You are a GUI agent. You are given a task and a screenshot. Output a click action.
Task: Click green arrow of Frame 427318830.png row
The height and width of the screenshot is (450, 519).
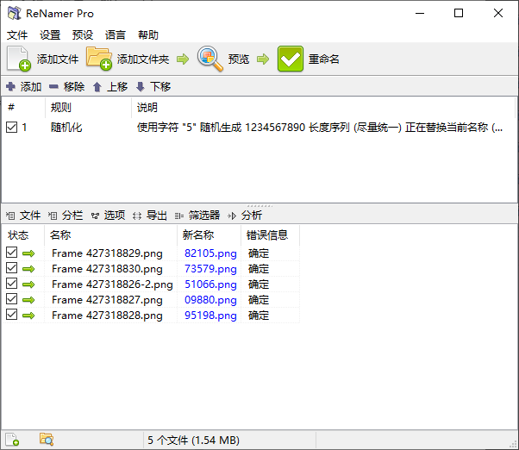(28, 269)
